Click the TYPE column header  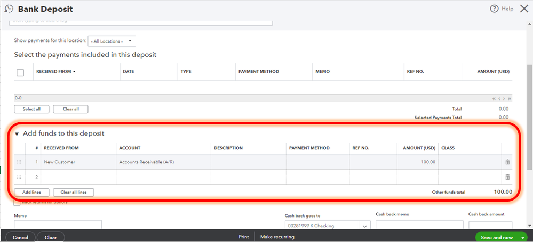[x=186, y=71]
